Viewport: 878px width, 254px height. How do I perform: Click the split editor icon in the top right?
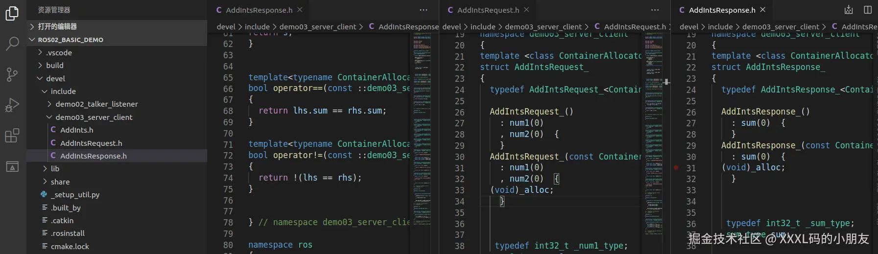[868, 10]
